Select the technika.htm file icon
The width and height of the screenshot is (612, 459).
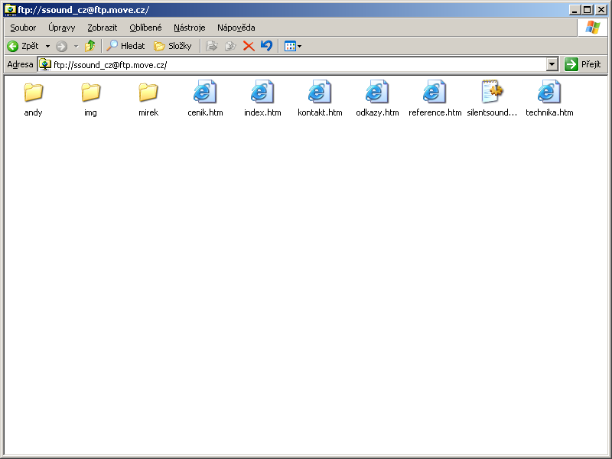549,92
